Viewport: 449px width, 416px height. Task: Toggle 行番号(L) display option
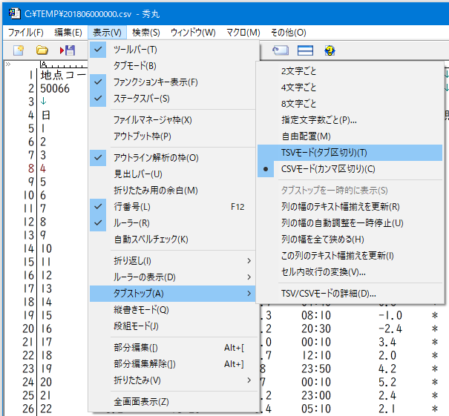point(172,207)
